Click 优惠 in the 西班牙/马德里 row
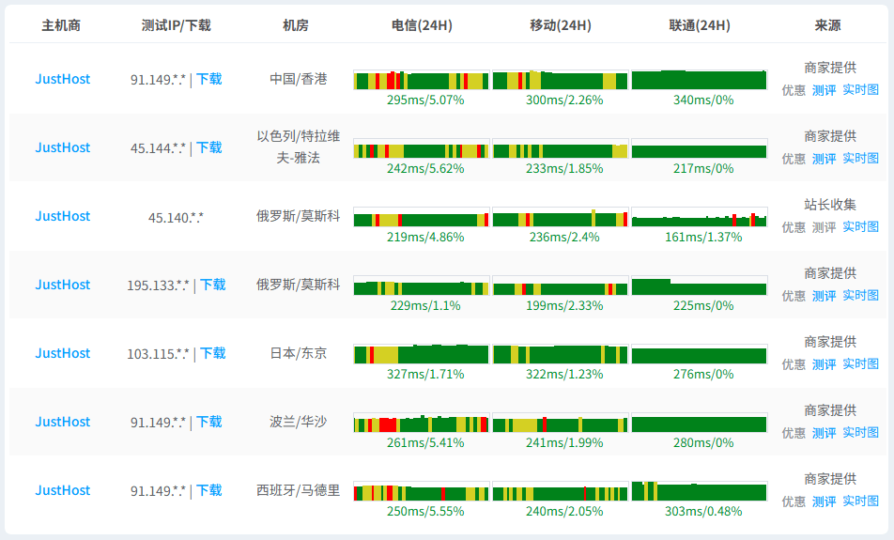This screenshot has width=894, height=540. [x=794, y=501]
